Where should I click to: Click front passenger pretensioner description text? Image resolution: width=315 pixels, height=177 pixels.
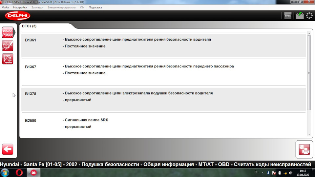click(148, 66)
